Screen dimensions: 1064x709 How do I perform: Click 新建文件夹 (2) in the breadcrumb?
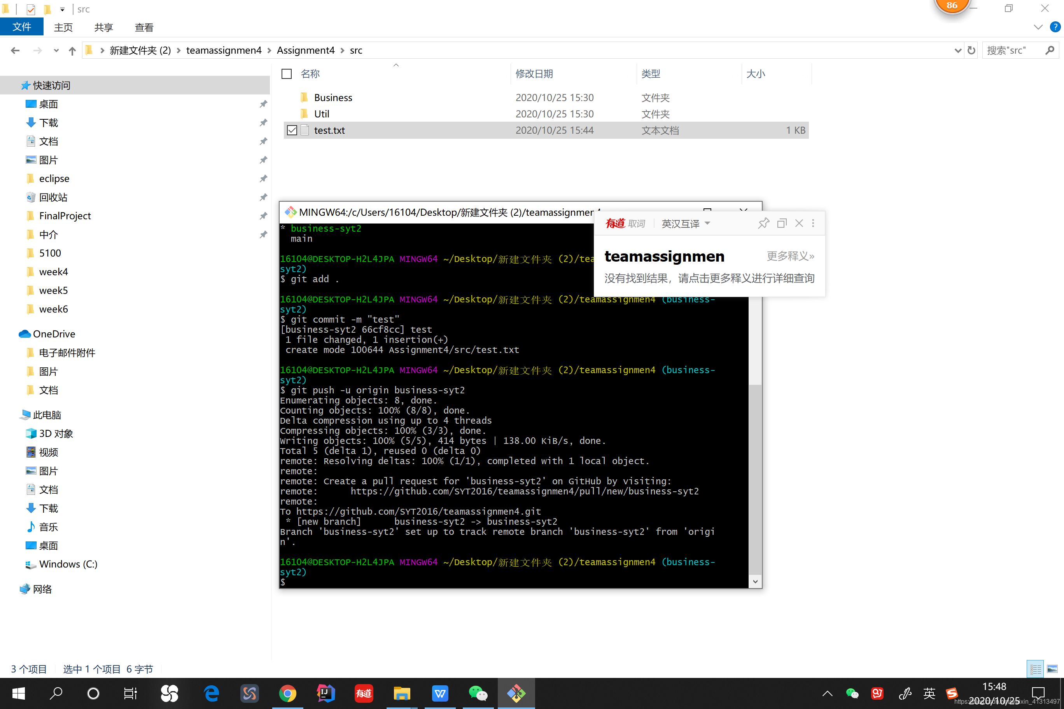(140, 50)
